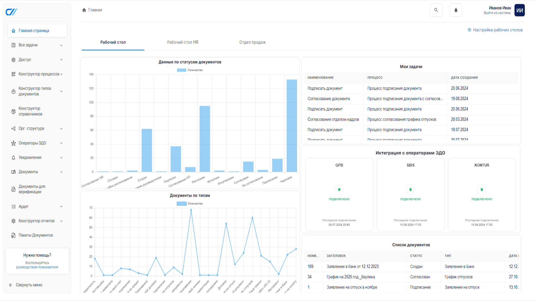Click GPB operator connection status icon
Image resolution: width=536 pixels, height=301 pixels.
point(339,190)
